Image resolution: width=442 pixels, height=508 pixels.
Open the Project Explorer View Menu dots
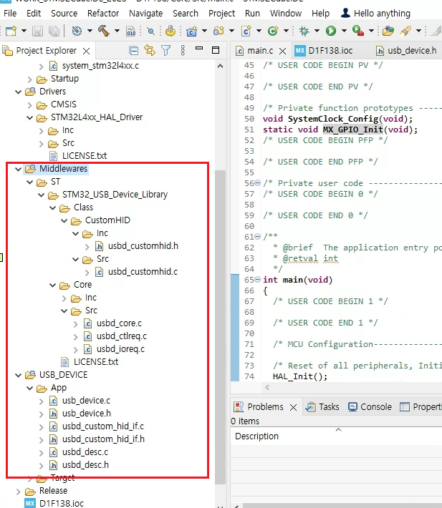183,51
